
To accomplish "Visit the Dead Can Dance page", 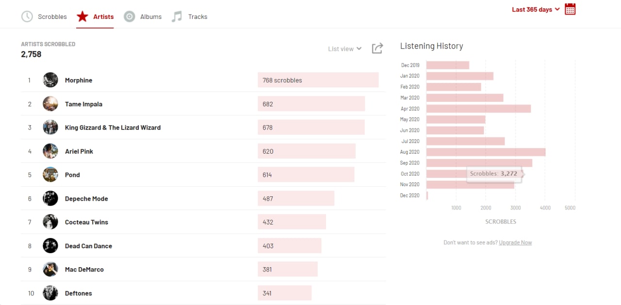I will click(88, 246).
